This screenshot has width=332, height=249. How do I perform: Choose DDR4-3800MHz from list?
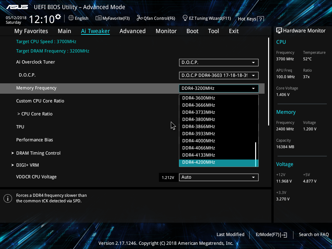(x=218, y=119)
